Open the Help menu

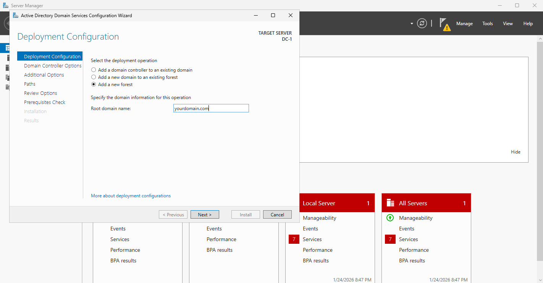point(528,24)
